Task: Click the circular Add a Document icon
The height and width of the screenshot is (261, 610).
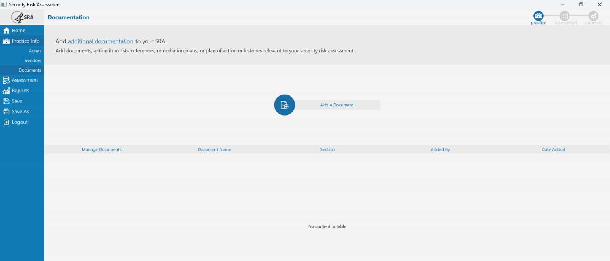Action: tap(284, 105)
